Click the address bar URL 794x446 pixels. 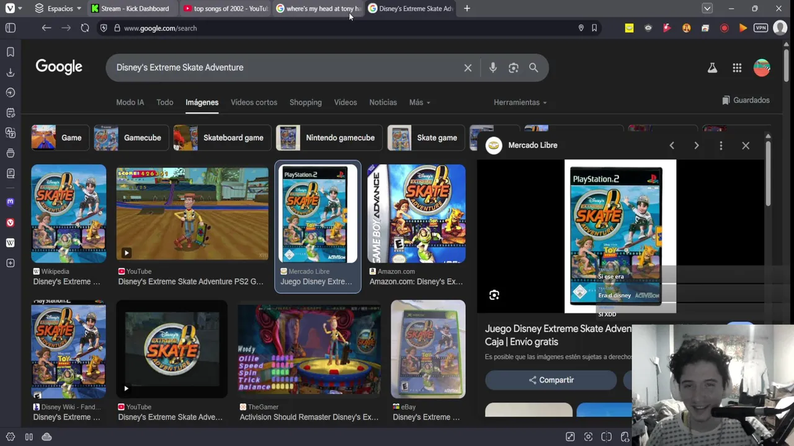160,28
